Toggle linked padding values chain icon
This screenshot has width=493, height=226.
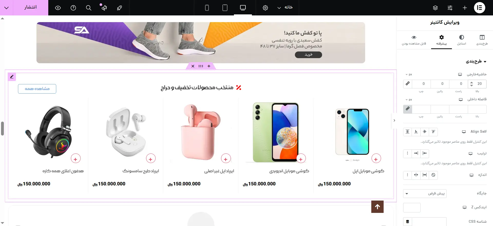pyautogui.click(x=407, y=109)
